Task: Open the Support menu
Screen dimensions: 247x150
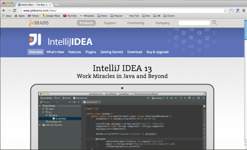Action: [x=110, y=23]
